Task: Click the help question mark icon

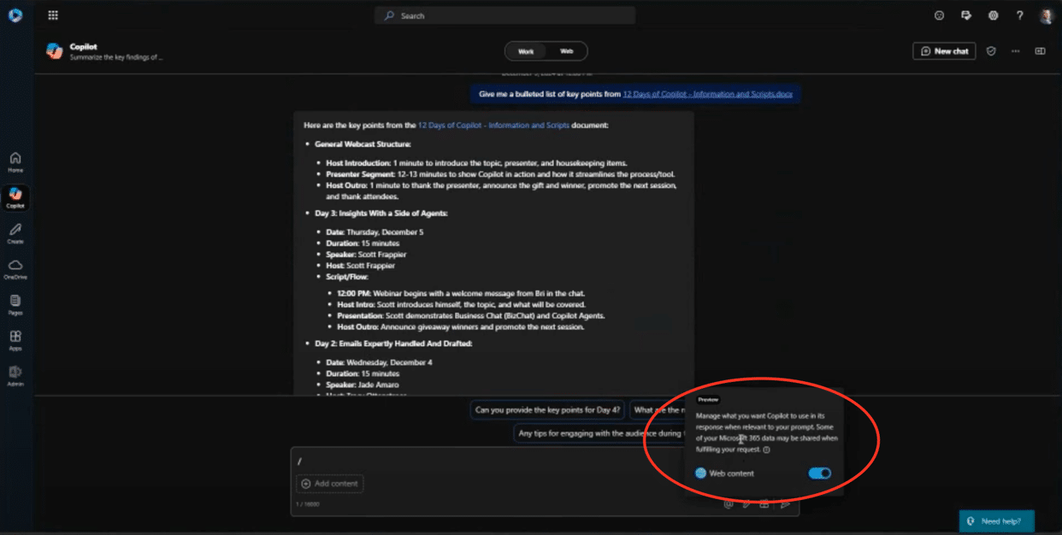Action: click(x=1019, y=15)
